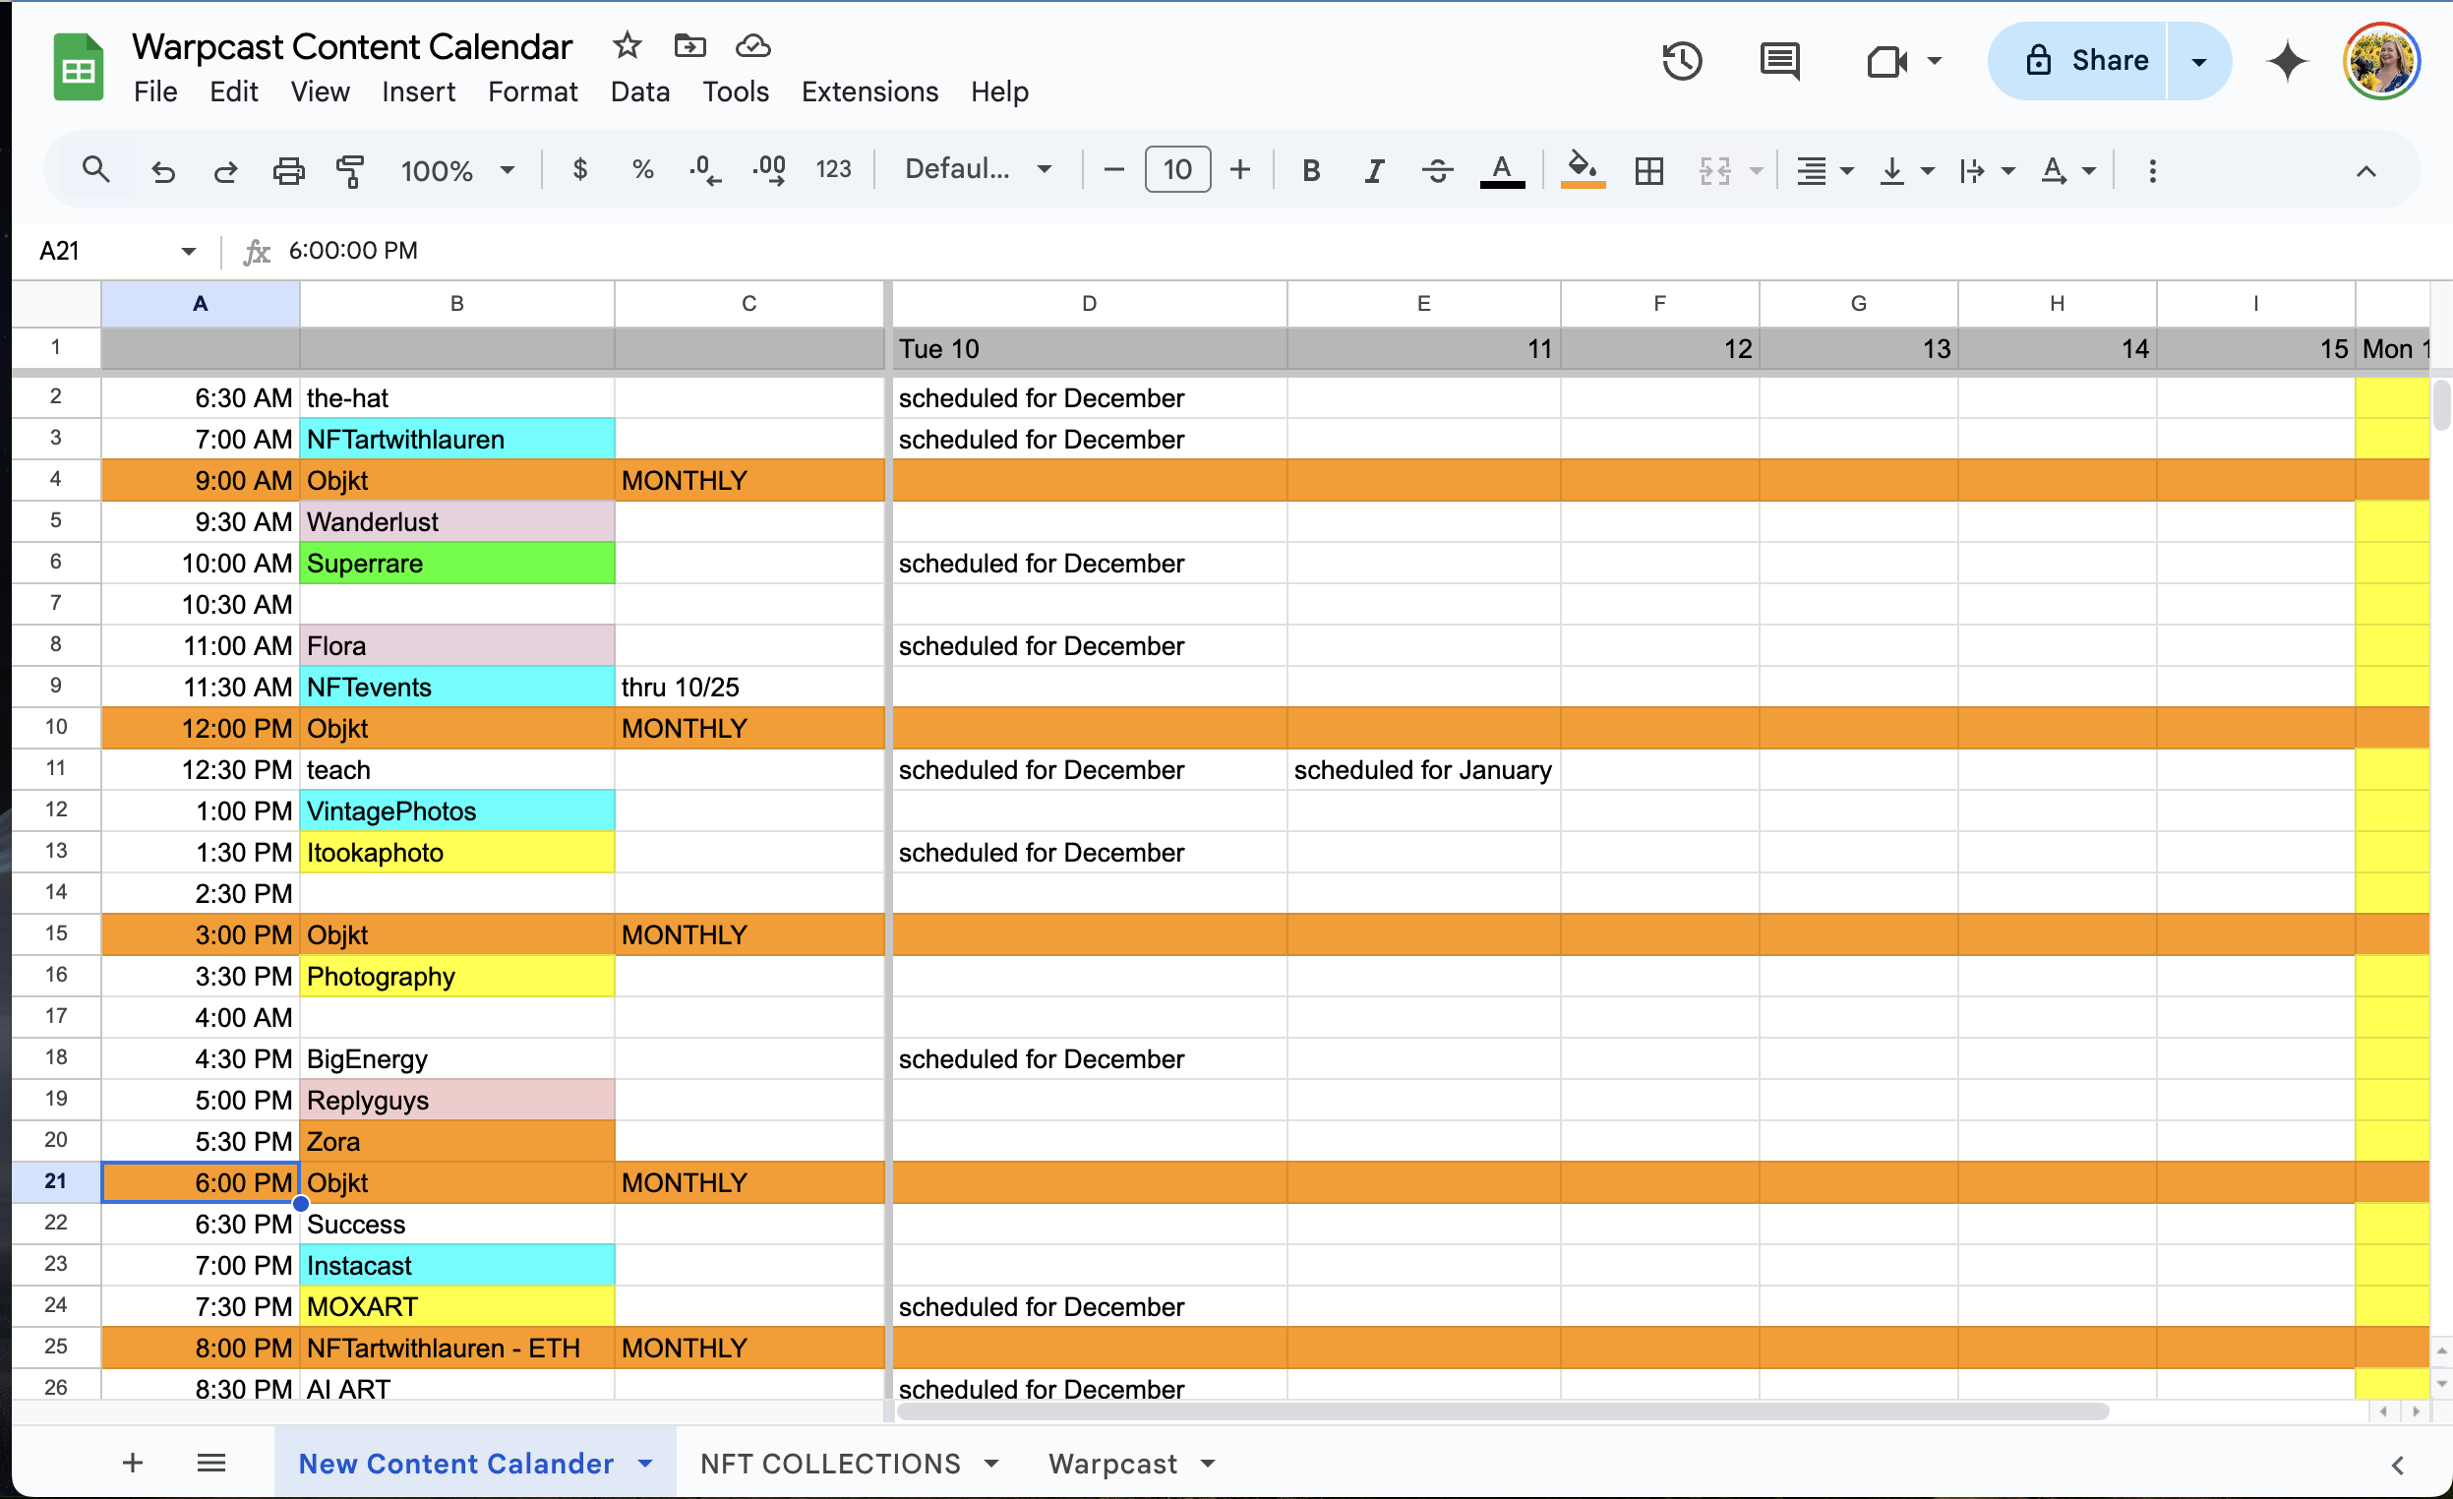Screen dimensions: 2453x1499
Task: Click the print icon
Action: click(289, 171)
